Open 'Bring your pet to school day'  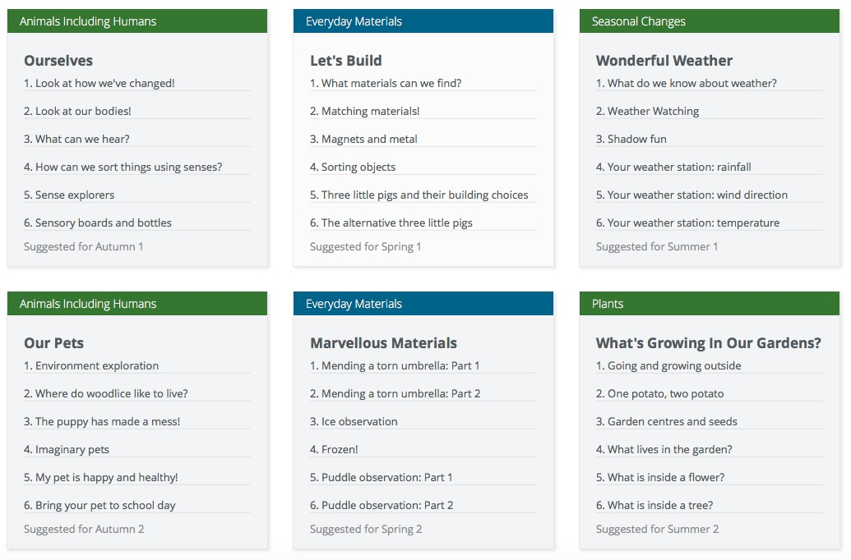(99, 505)
